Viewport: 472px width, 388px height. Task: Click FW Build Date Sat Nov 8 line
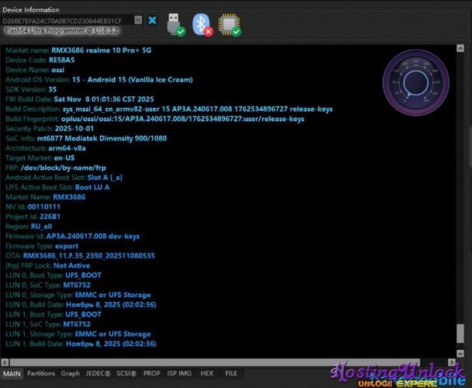[x=79, y=99]
